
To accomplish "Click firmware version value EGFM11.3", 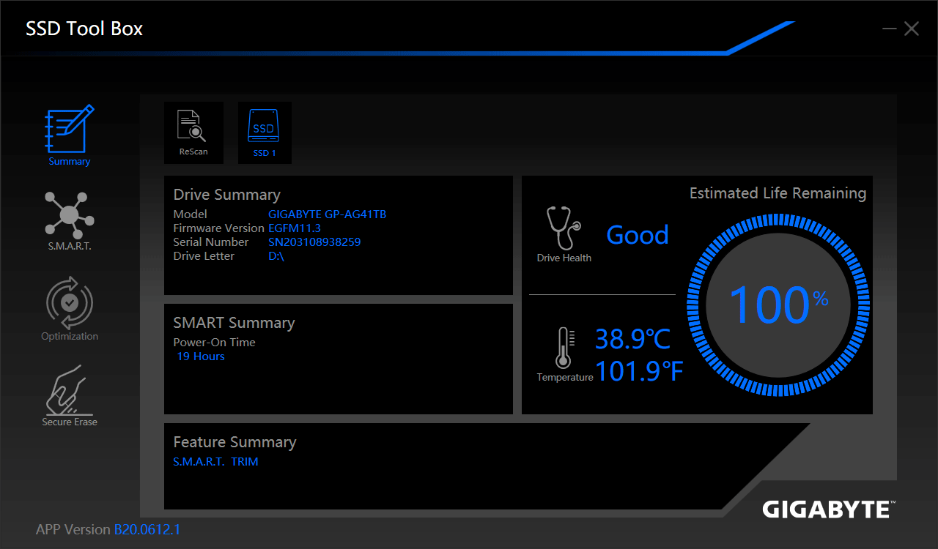I will point(295,228).
